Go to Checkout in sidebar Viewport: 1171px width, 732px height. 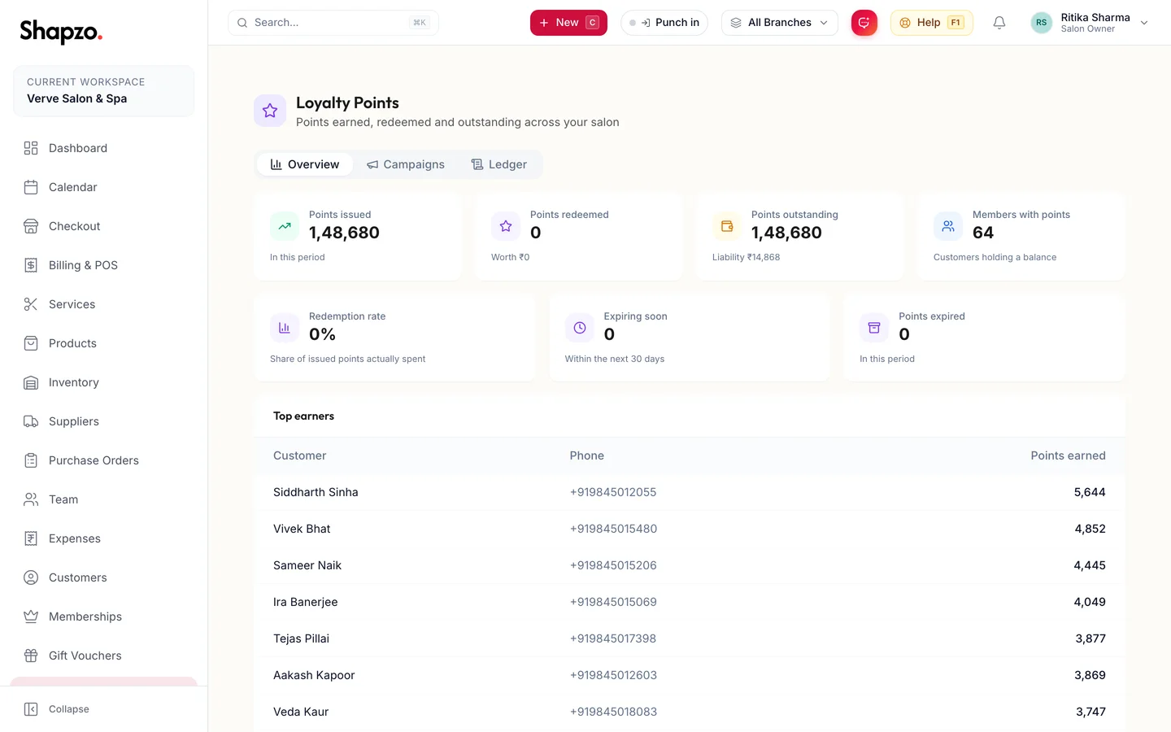103,226
